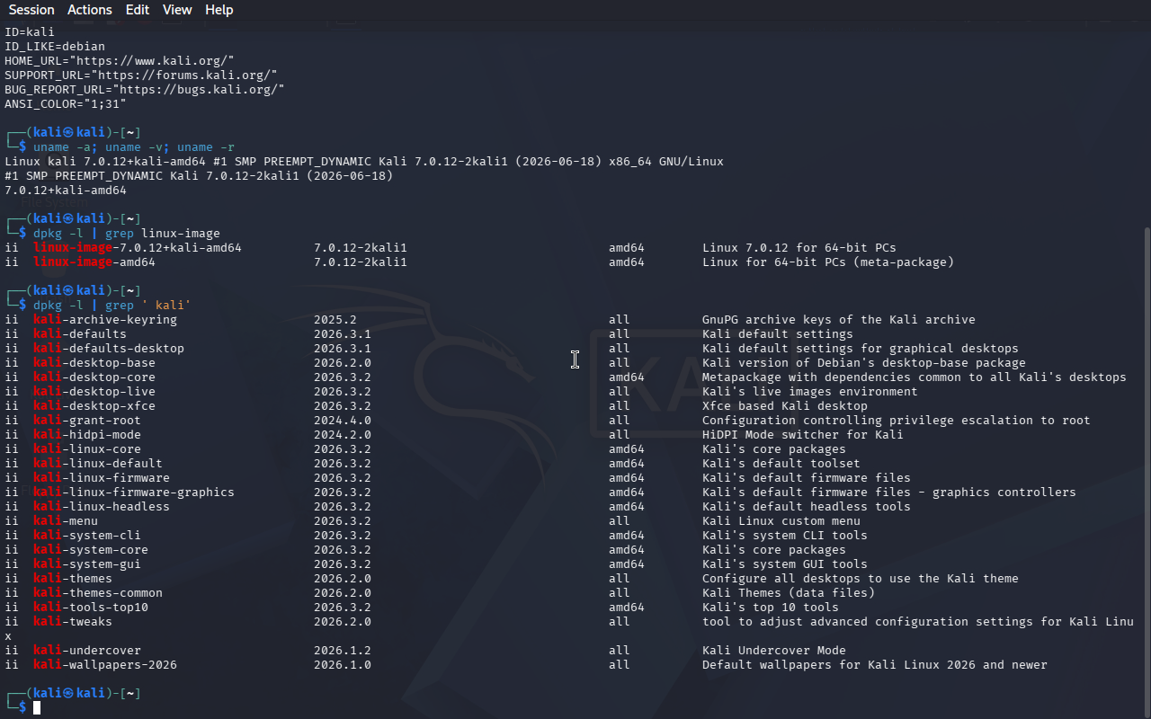Image resolution: width=1151 pixels, height=719 pixels.
Task: Open the Session menu
Action: 31,10
